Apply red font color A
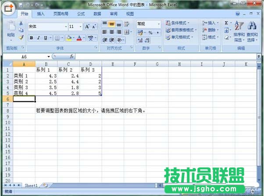This screenshot has height=196, width=264. pyautogui.click(x=79, y=38)
